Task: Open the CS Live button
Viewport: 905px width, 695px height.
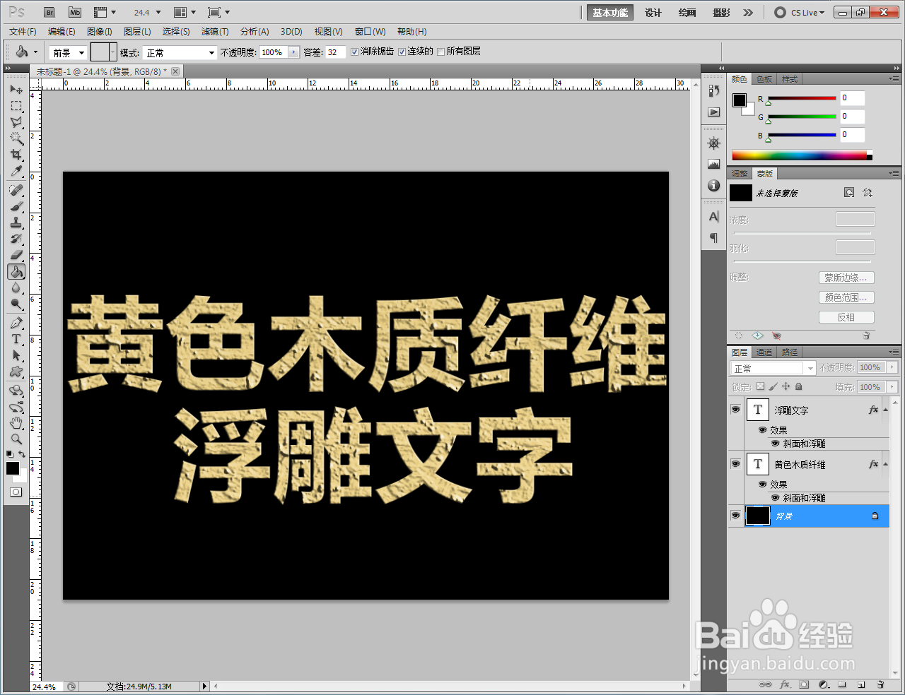Action: tap(800, 13)
